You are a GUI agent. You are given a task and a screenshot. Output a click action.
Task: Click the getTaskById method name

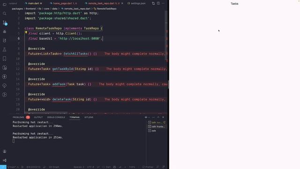[x=62, y=69]
